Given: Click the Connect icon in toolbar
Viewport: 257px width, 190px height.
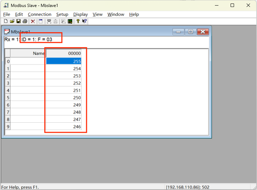Looking at the screenshot, I should (x=49, y=21).
